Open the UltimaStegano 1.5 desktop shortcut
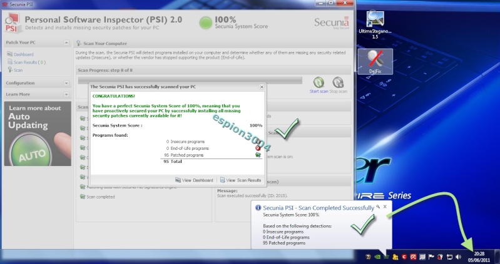The width and height of the screenshot is (500, 264). 375,24
